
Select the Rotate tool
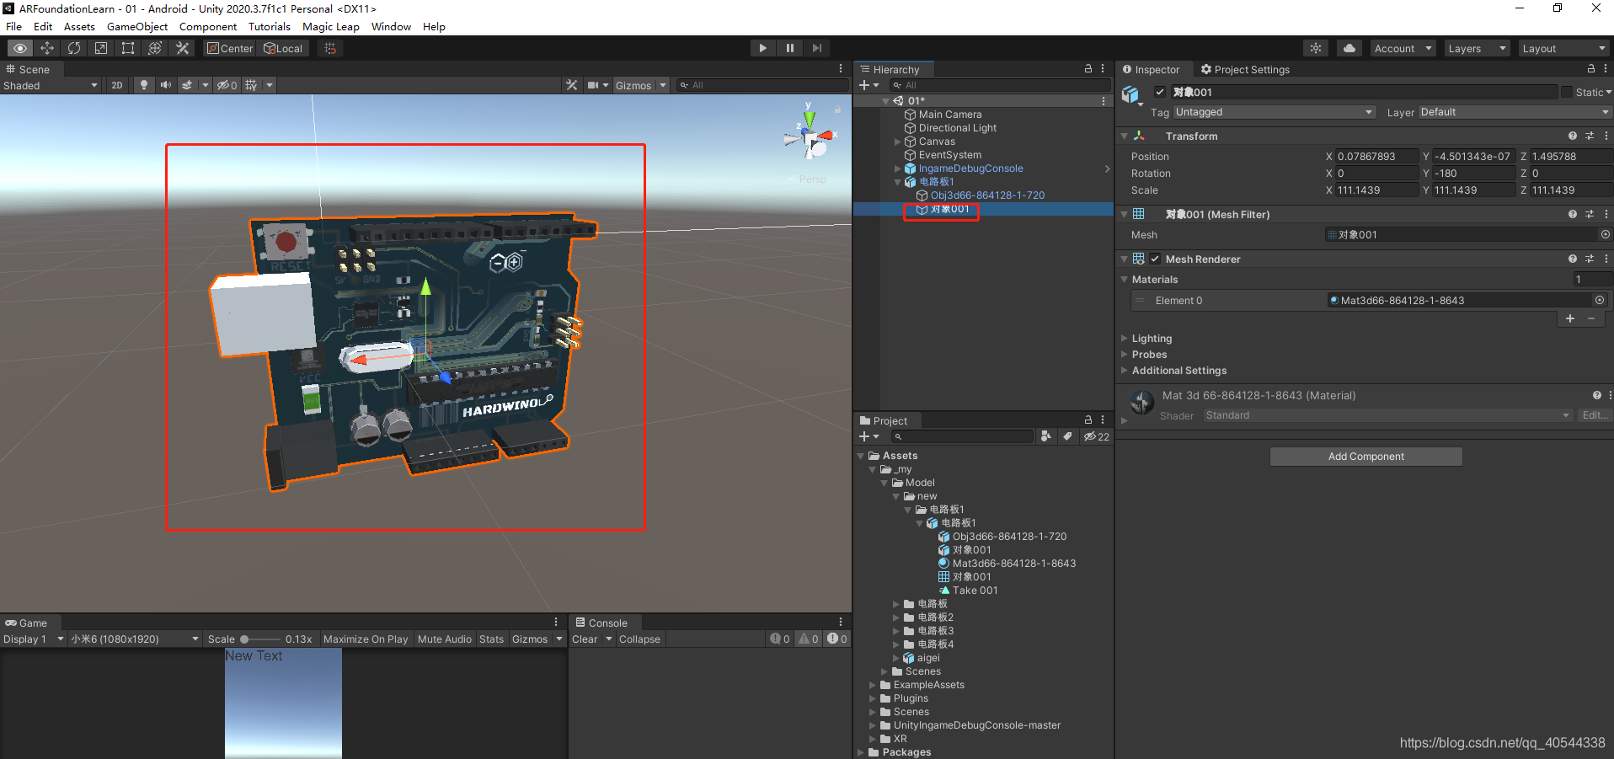(74, 48)
